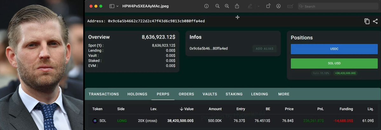Click the Ratio 11.12% badge
The image size is (381, 130).
pyautogui.click(x=321, y=73)
